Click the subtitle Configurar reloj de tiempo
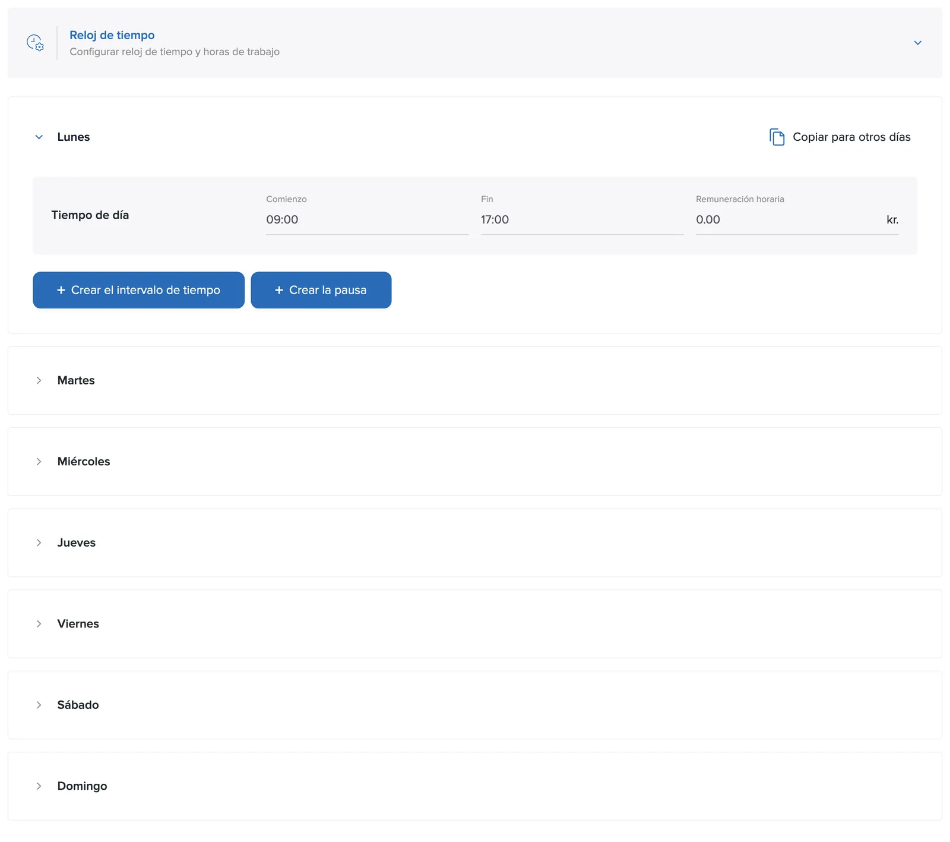This screenshot has height=842, width=950. (175, 52)
